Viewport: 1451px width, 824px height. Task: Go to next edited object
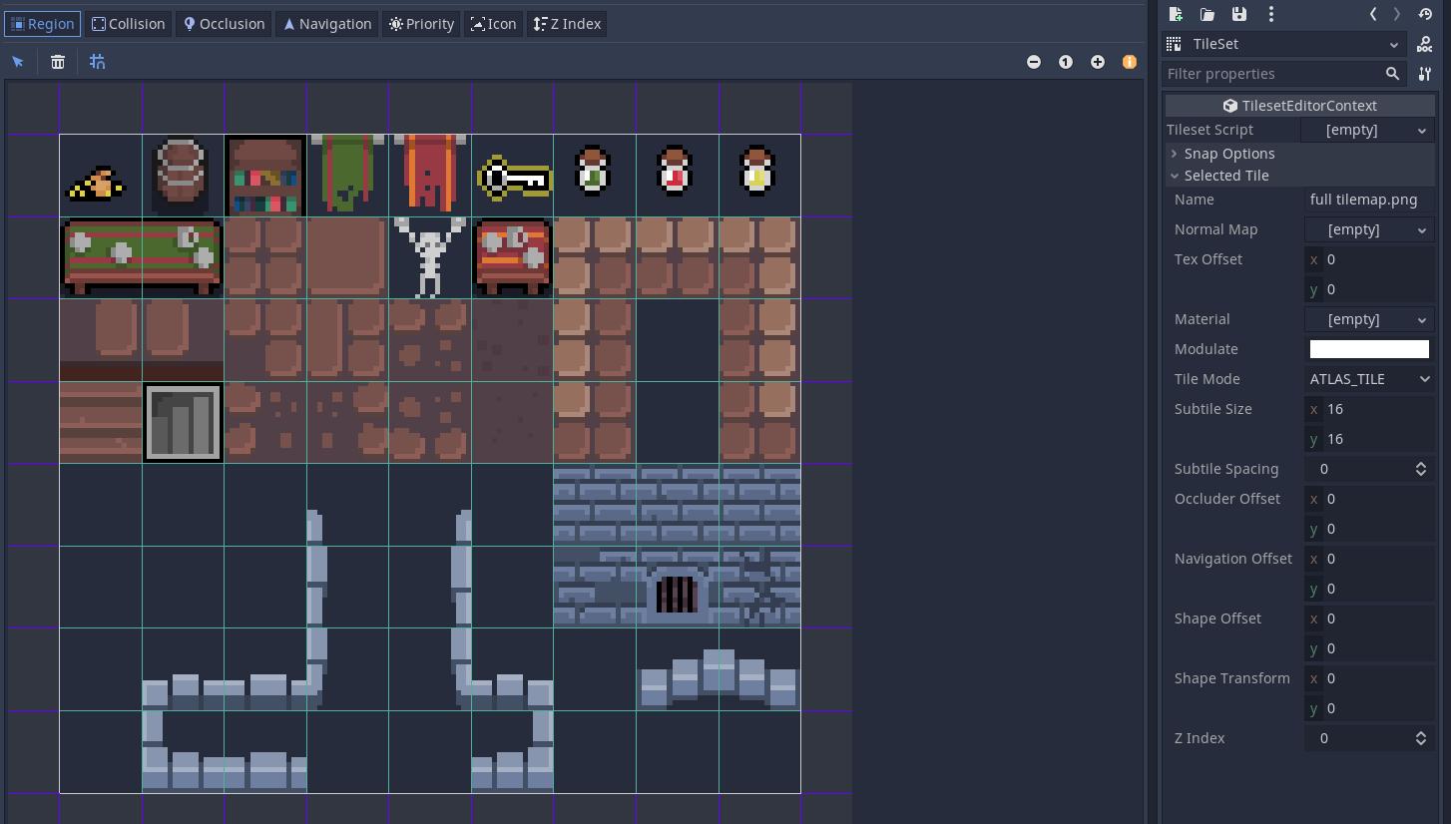pyautogui.click(x=1397, y=14)
